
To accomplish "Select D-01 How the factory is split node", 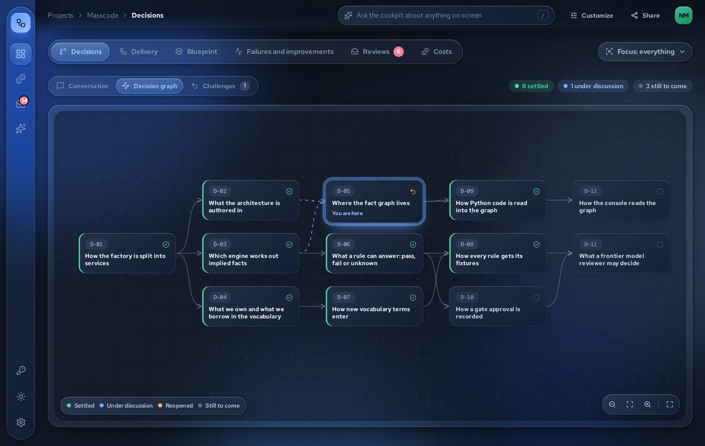I will coord(127,253).
